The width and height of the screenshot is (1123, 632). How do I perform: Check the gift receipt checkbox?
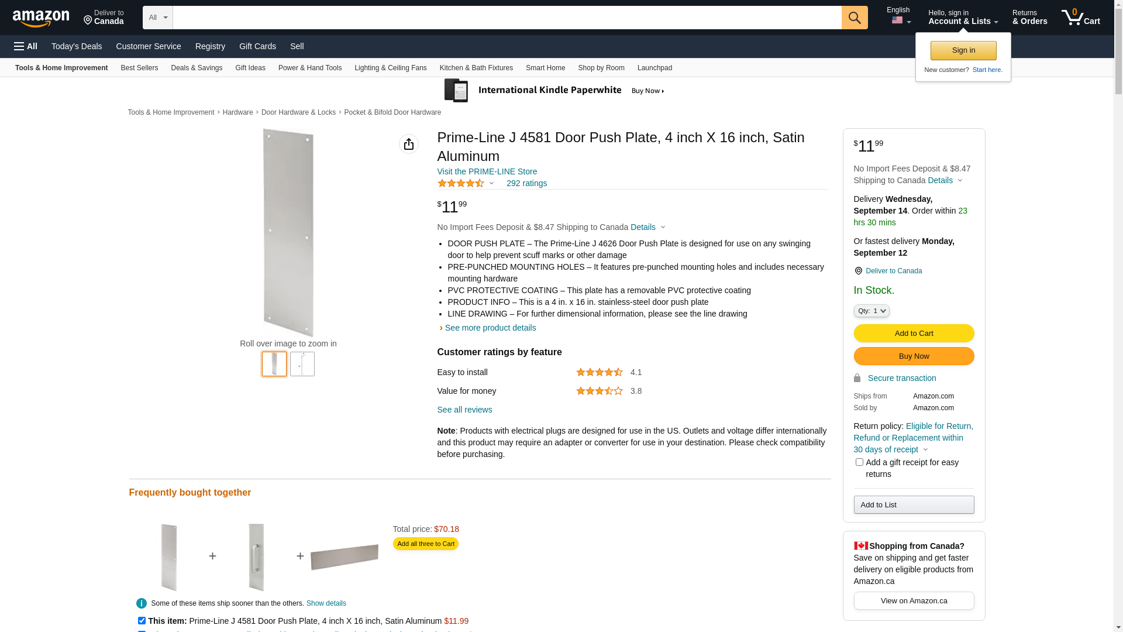tap(859, 462)
